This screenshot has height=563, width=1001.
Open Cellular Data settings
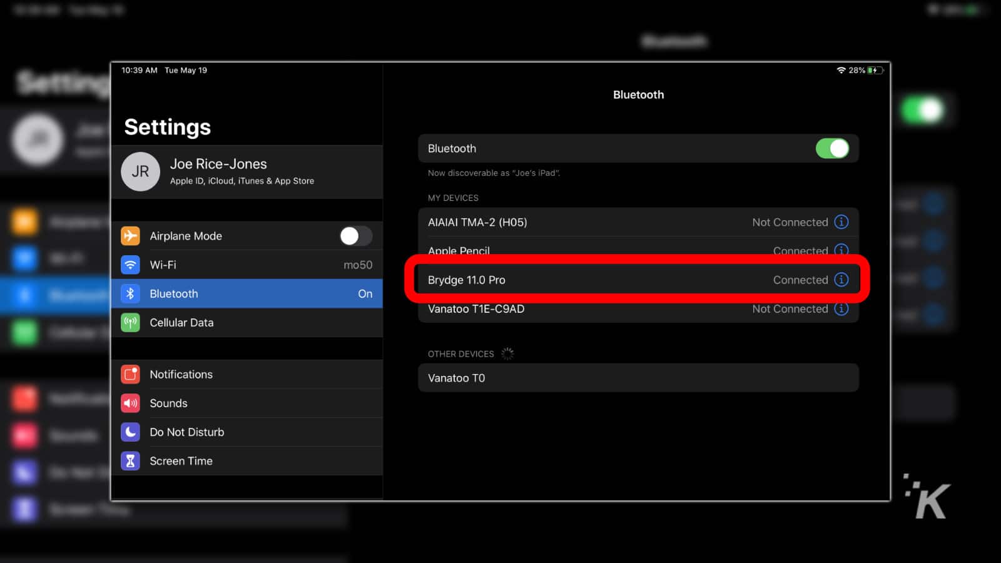(246, 322)
